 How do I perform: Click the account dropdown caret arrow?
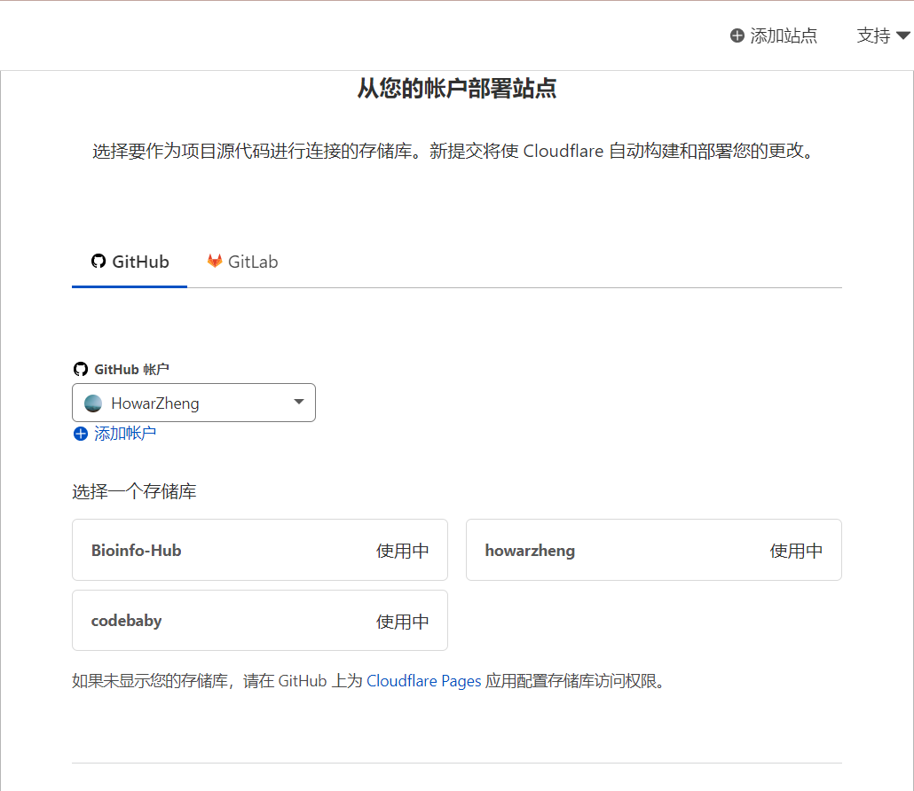point(299,402)
